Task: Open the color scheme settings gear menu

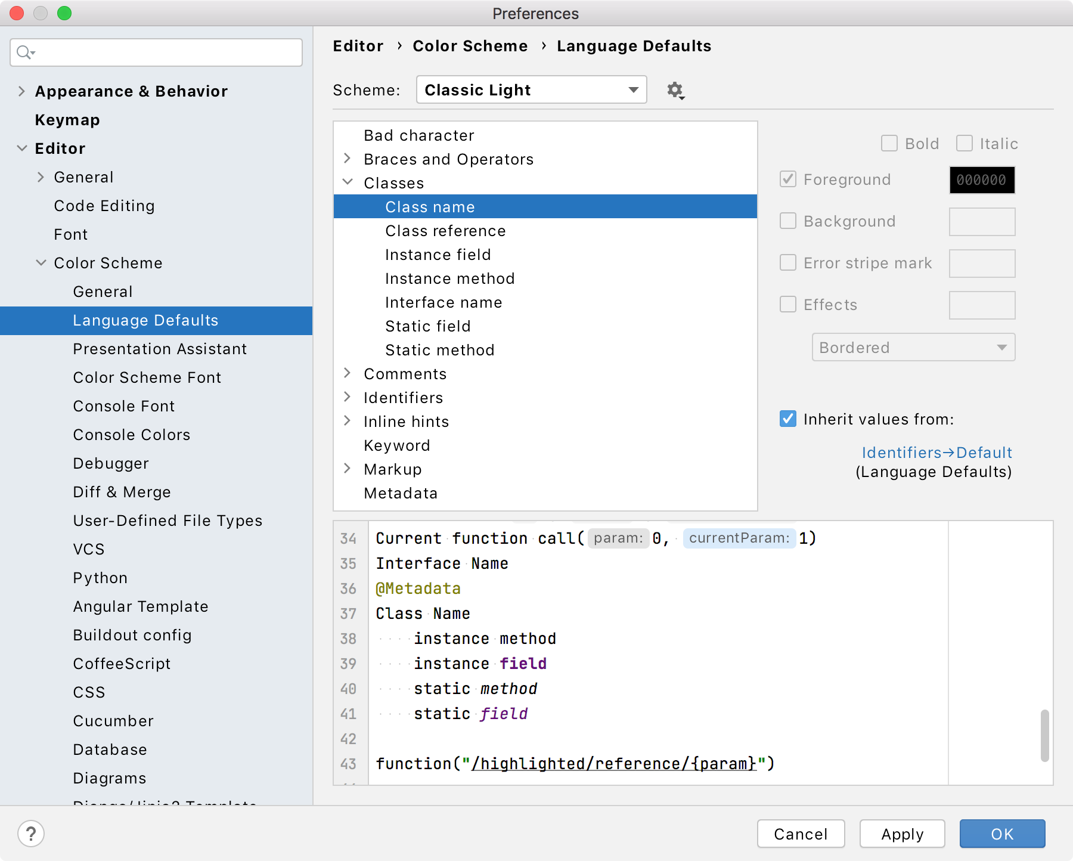Action: coord(675,90)
